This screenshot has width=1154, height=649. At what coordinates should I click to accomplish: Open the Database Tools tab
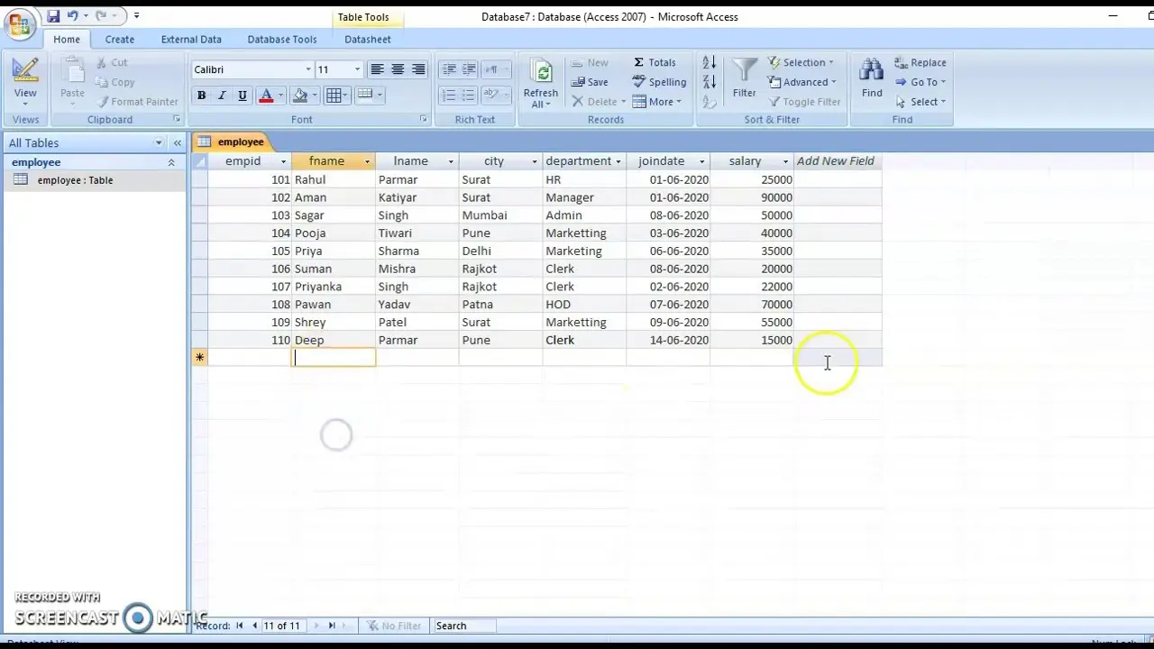click(x=282, y=40)
